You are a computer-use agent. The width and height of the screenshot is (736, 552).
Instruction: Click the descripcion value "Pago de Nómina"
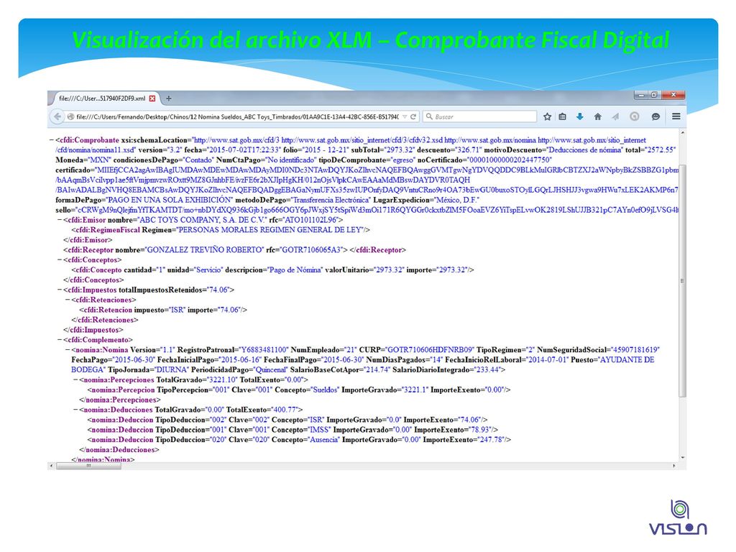click(x=295, y=270)
